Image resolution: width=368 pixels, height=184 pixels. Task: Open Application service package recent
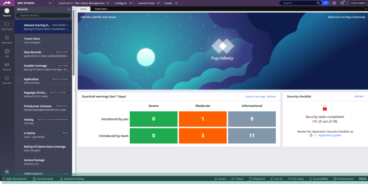tap(43, 81)
